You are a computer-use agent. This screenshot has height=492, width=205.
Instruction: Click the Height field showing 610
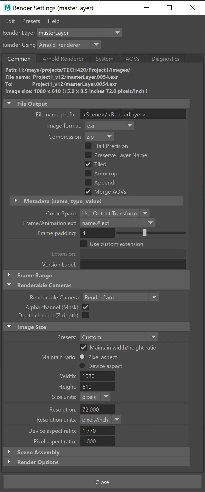[98, 387]
